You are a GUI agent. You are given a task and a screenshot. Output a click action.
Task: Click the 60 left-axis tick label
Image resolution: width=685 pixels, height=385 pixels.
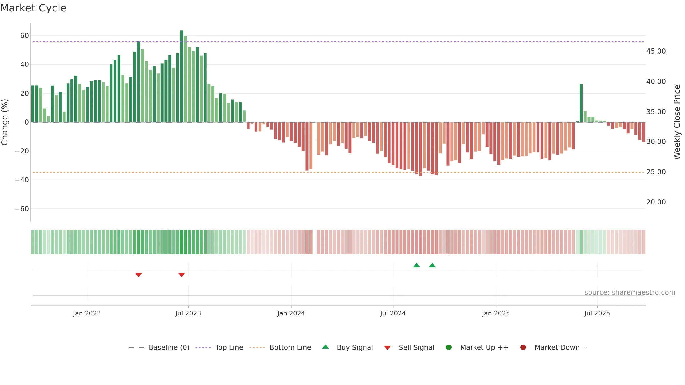point(25,36)
